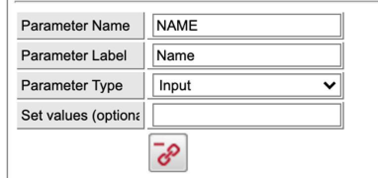Screen dimensions: 378x178
Task: Click the Input value in Parameter Type
Action: (x=175, y=86)
